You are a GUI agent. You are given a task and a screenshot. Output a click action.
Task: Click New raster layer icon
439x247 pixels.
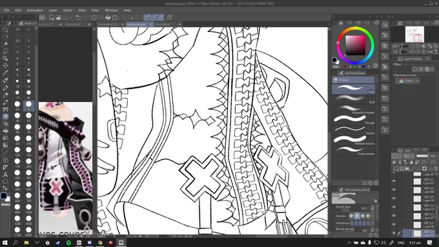[x=396, y=168]
